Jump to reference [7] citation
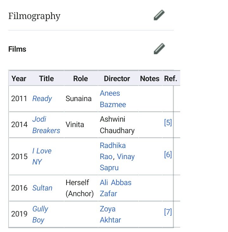 coord(168,212)
